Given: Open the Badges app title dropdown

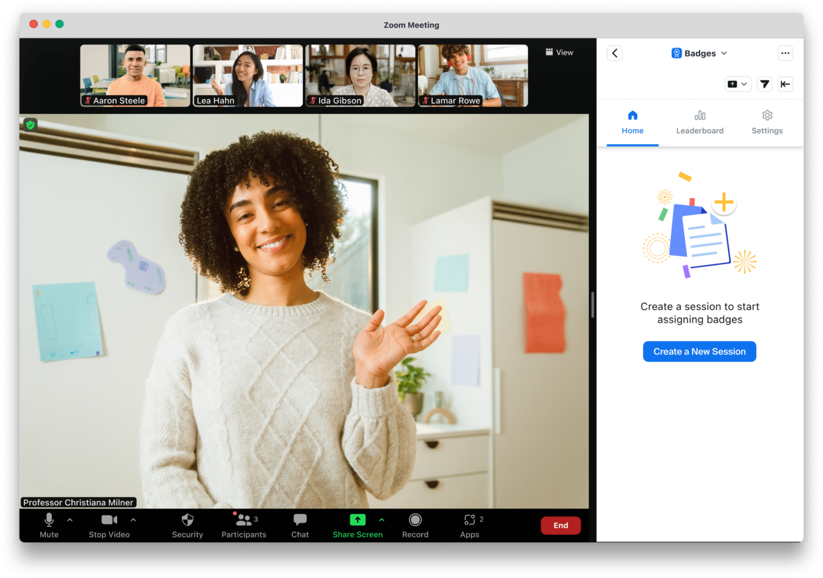Looking at the screenshot, I should click(700, 53).
